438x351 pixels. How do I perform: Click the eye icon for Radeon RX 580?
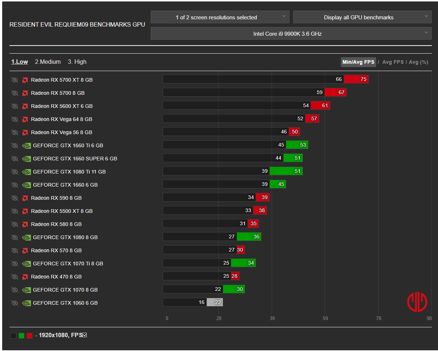(x=15, y=224)
